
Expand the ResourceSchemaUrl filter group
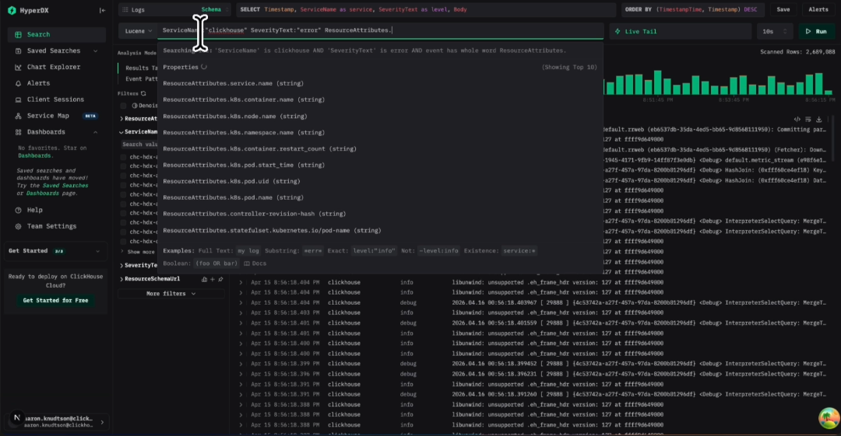tap(121, 279)
